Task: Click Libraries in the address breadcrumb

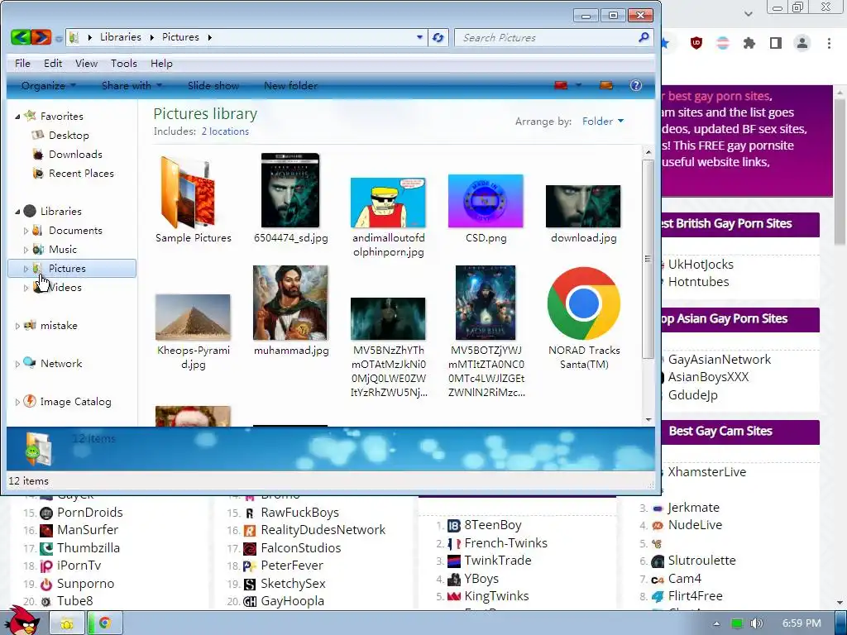Action: [x=121, y=37]
